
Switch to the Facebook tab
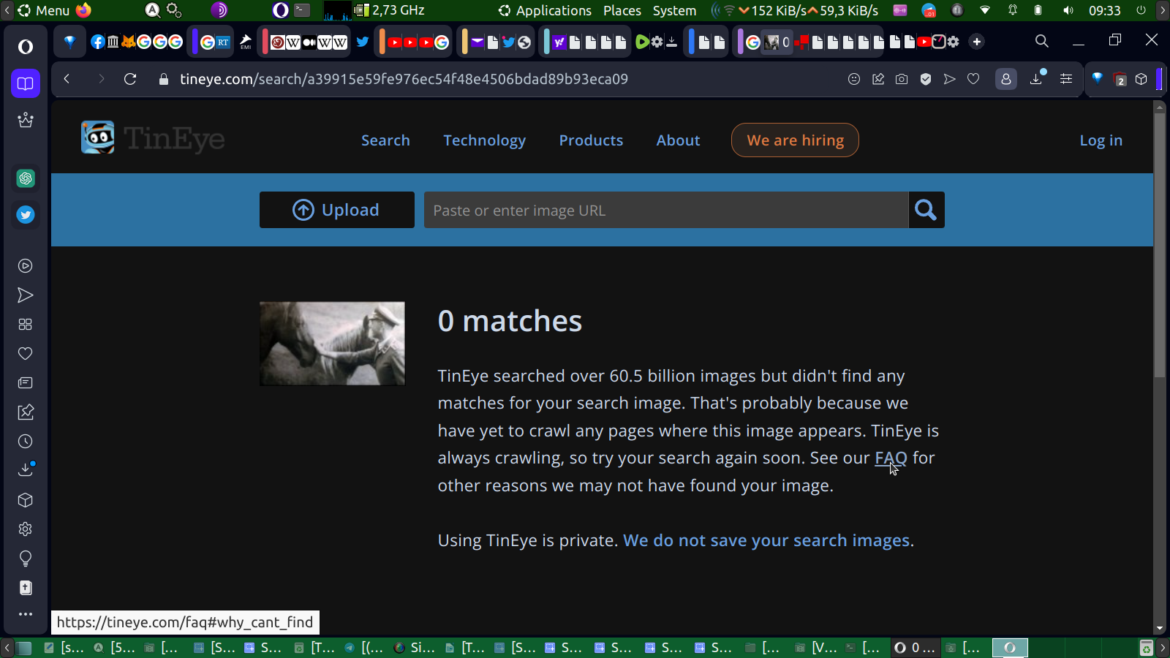coord(98,42)
